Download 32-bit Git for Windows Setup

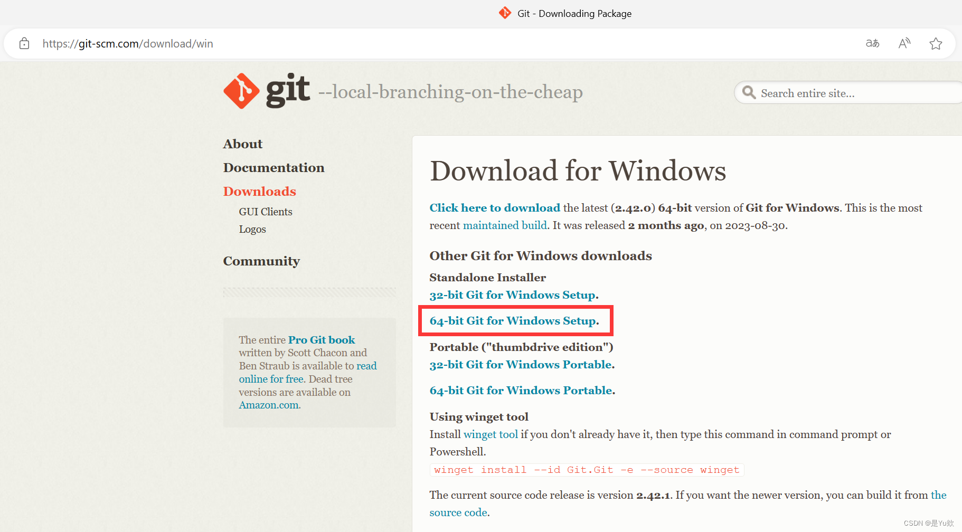(x=513, y=295)
